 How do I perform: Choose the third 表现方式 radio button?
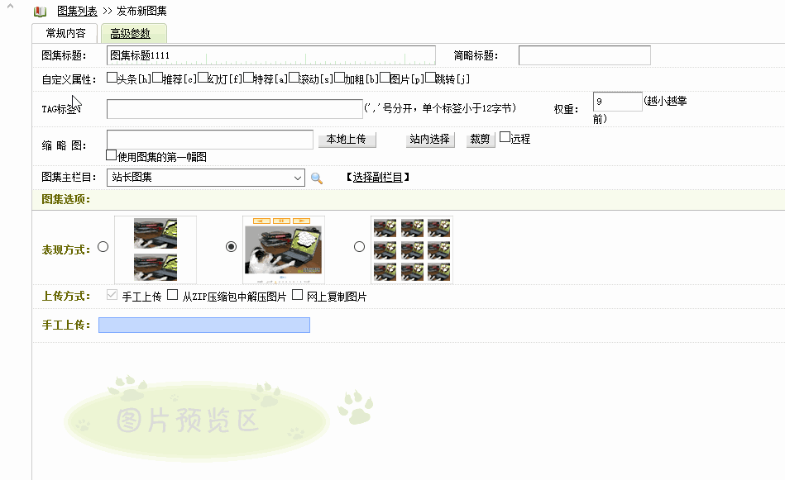point(359,247)
